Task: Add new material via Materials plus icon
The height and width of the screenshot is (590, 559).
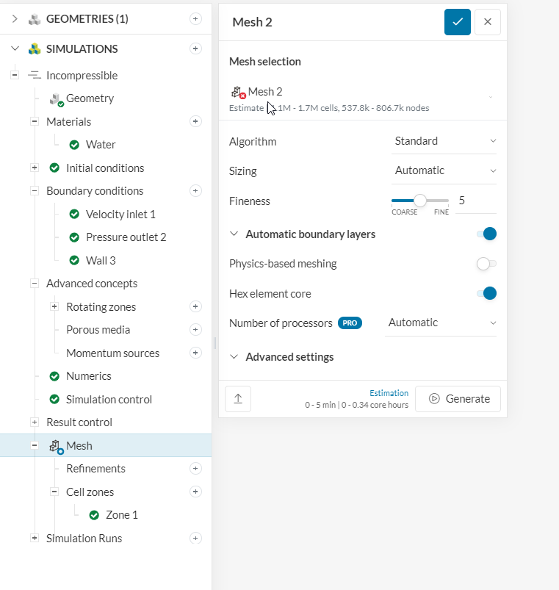Action: tap(195, 121)
